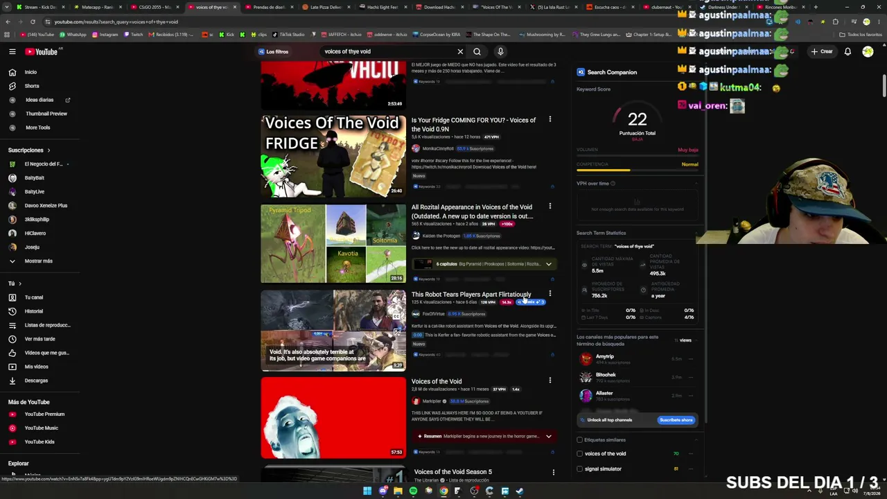The width and height of the screenshot is (887, 499).
Task: Open Amytrip channel in Search Companion
Action: (604, 357)
